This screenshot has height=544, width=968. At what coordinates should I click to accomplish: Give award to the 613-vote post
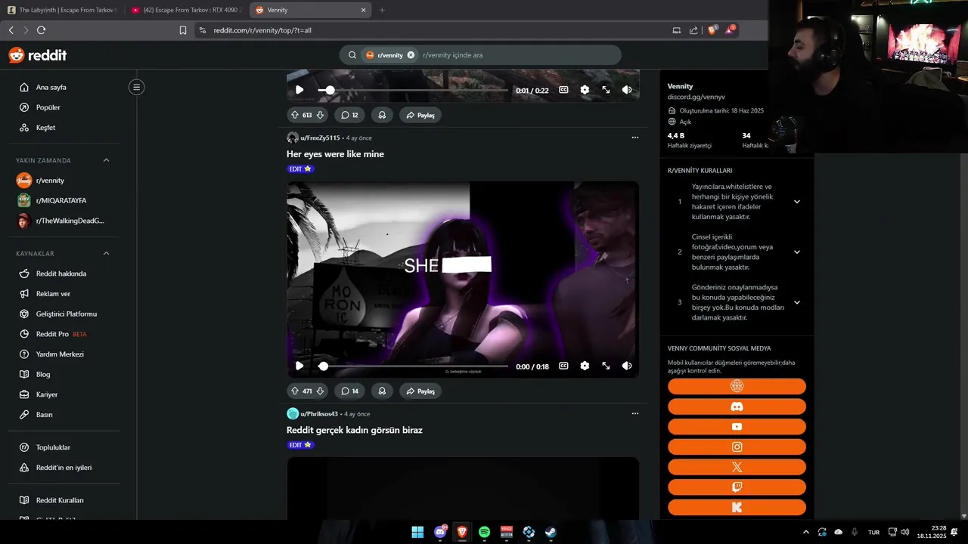tap(382, 115)
